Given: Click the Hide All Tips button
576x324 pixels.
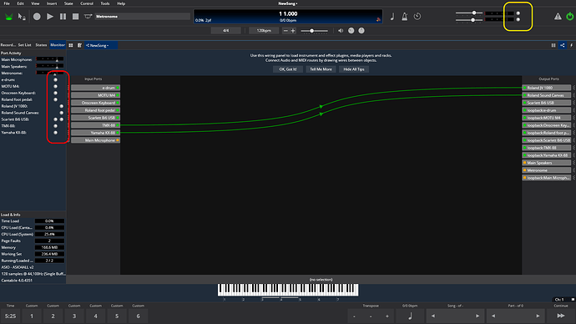Looking at the screenshot, I should click(x=354, y=69).
